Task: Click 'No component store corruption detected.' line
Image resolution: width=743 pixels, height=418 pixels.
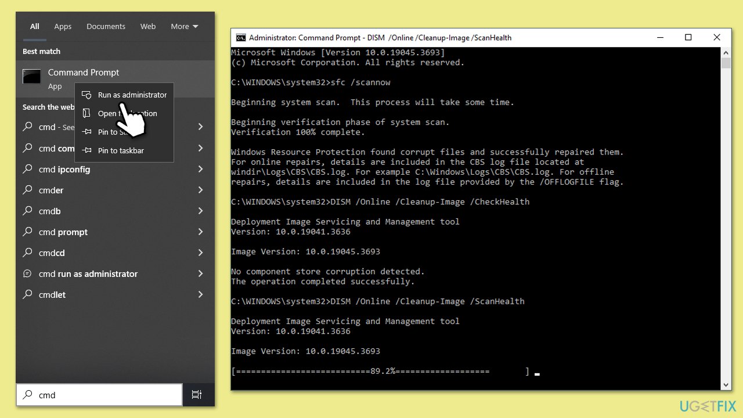Action: pos(328,272)
